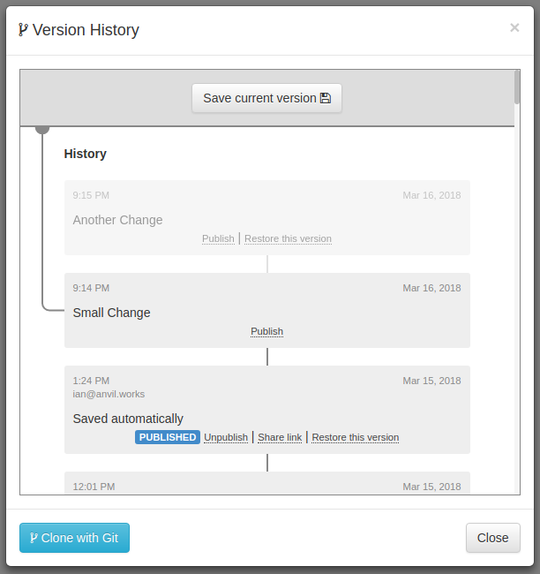Click the git icon on Clone button
540x574 pixels.
(x=34, y=538)
